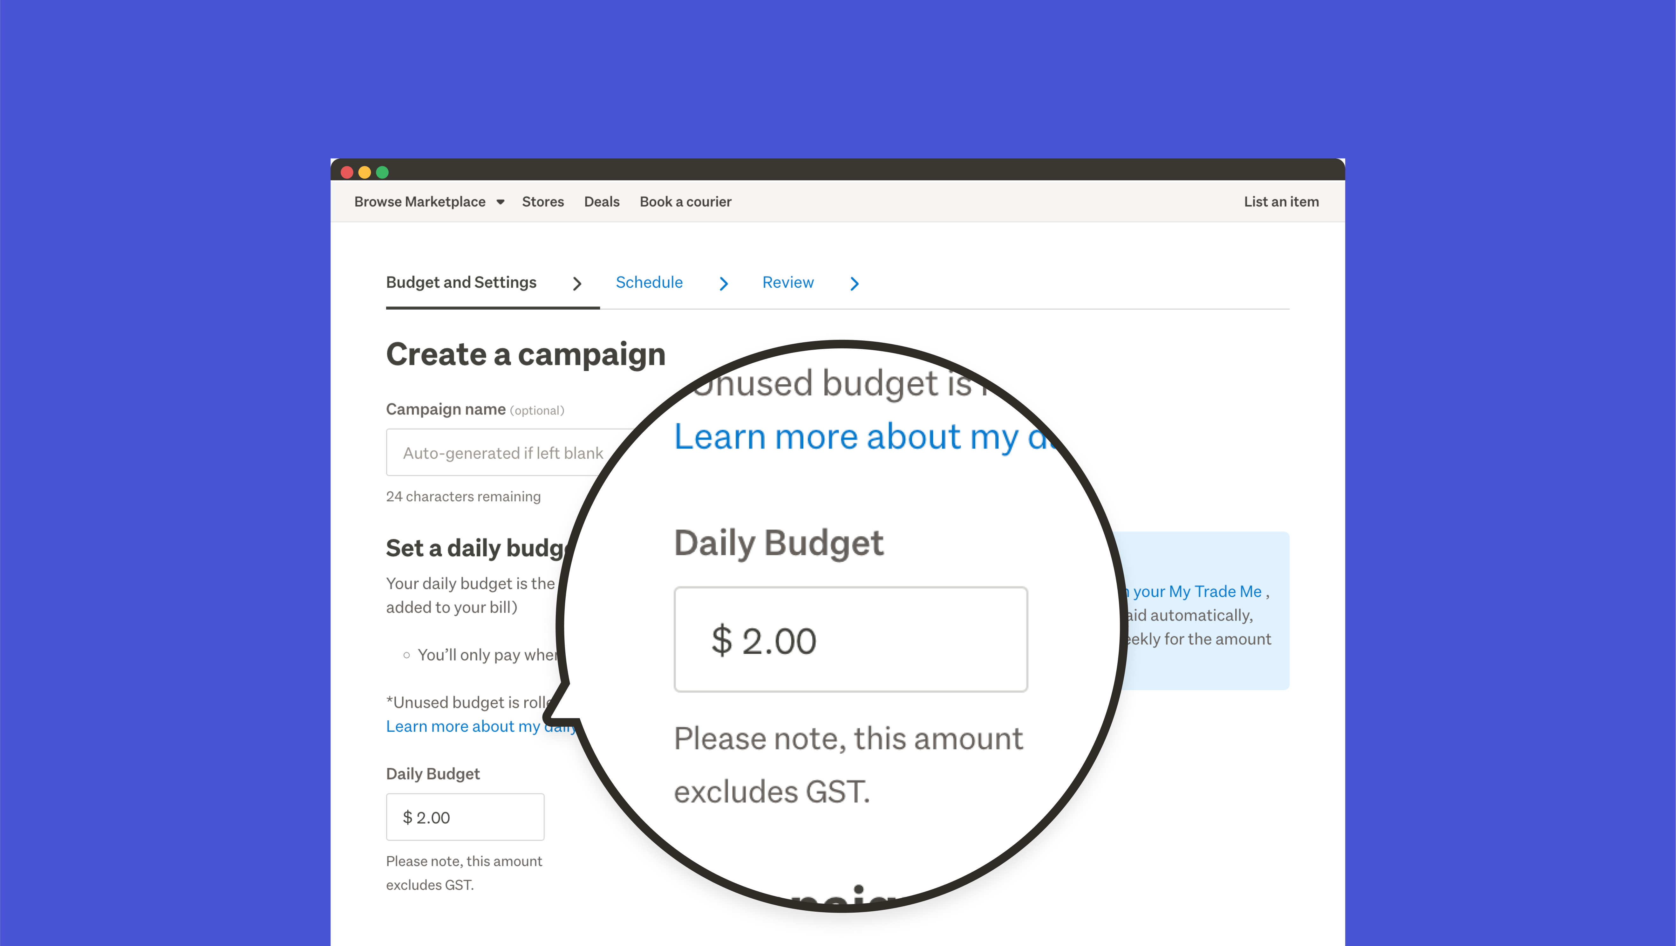Click the red close window dot
The image size is (1676, 946).
pos(347,172)
